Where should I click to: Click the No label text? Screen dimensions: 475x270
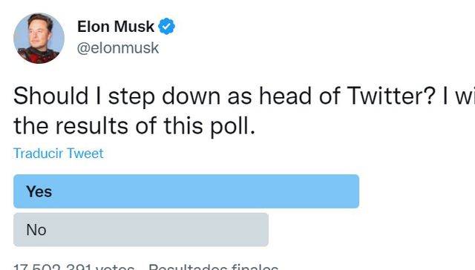pyautogui.click(x=36, y=230)
